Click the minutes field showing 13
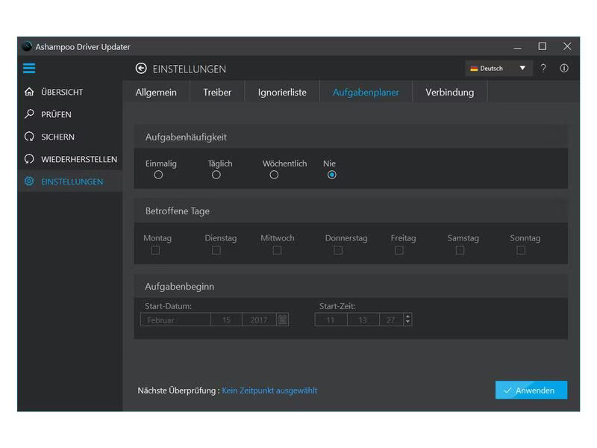Screen dimensions: 597x448 point(363,320)
